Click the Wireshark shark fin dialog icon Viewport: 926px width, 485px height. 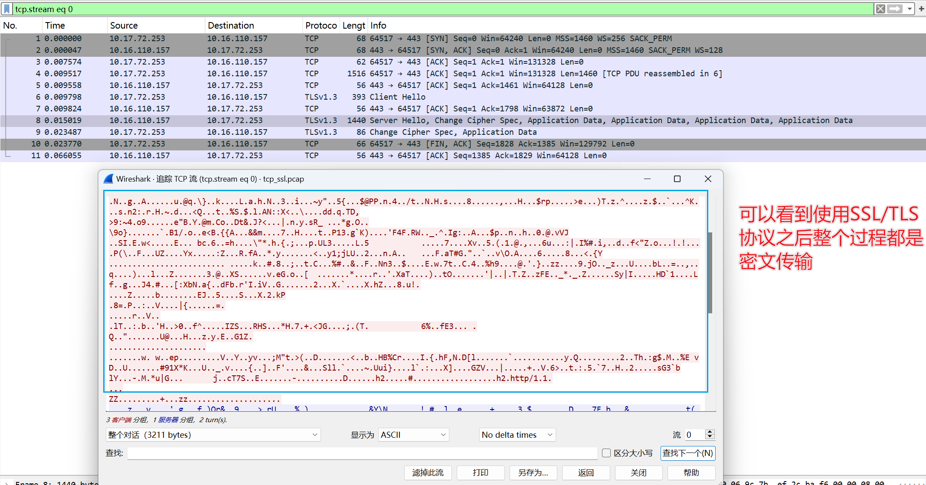click(109, 179)
